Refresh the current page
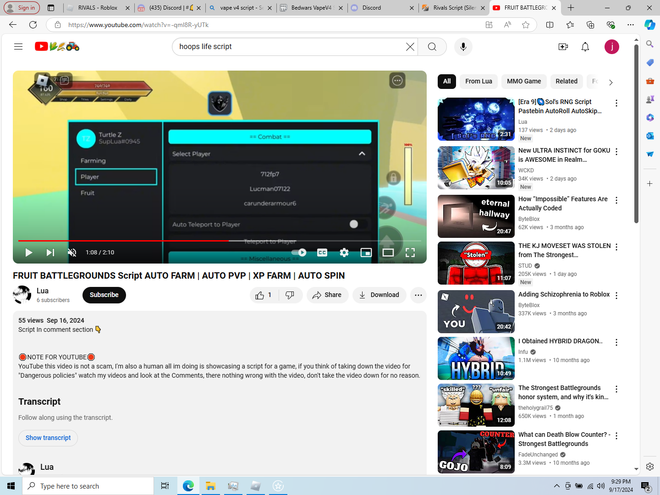Viewport: 660px width, 495px height. pyautogui.click(x=33, y=25)
